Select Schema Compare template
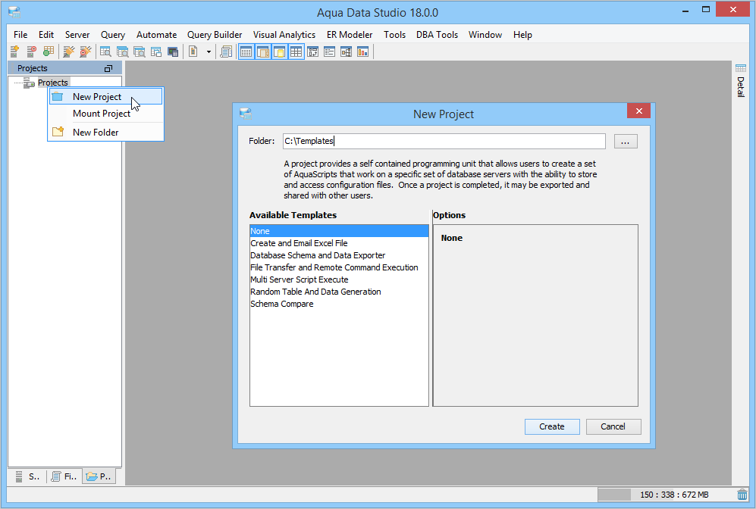This screenshot has width=756, height=509. point(339,304)
